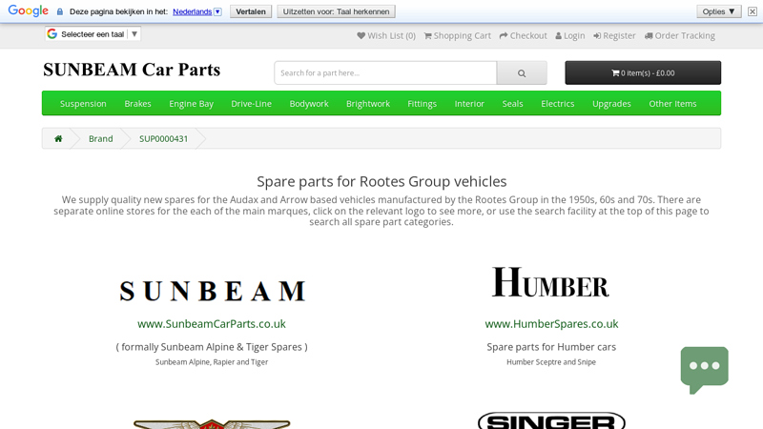Click Uitzetten voor: Taal herkennen

tap(337, 11)
